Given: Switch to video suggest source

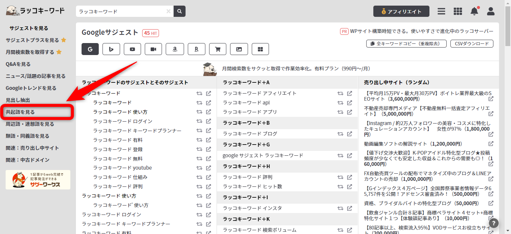Looking at the screenshot, I should click(x=153, y=49).
